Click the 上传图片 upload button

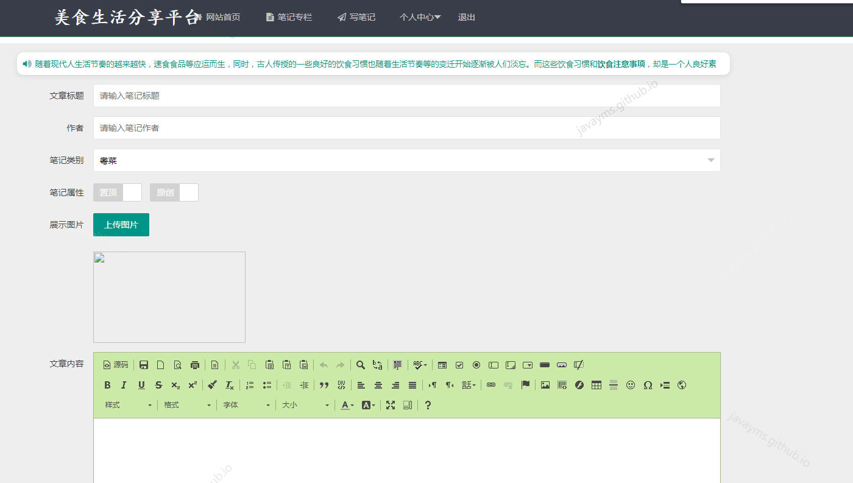(121, 224)
